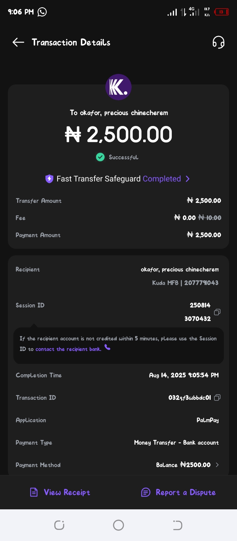Image resolution: width=237 pixels, height=541 pixels.
Task: Tap the green Successful checkmark
Action: (x=100, y=157)
